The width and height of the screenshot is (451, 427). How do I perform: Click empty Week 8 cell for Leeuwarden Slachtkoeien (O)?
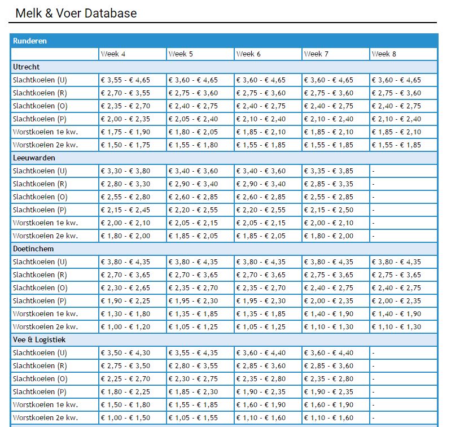click(x=403, y=197)
